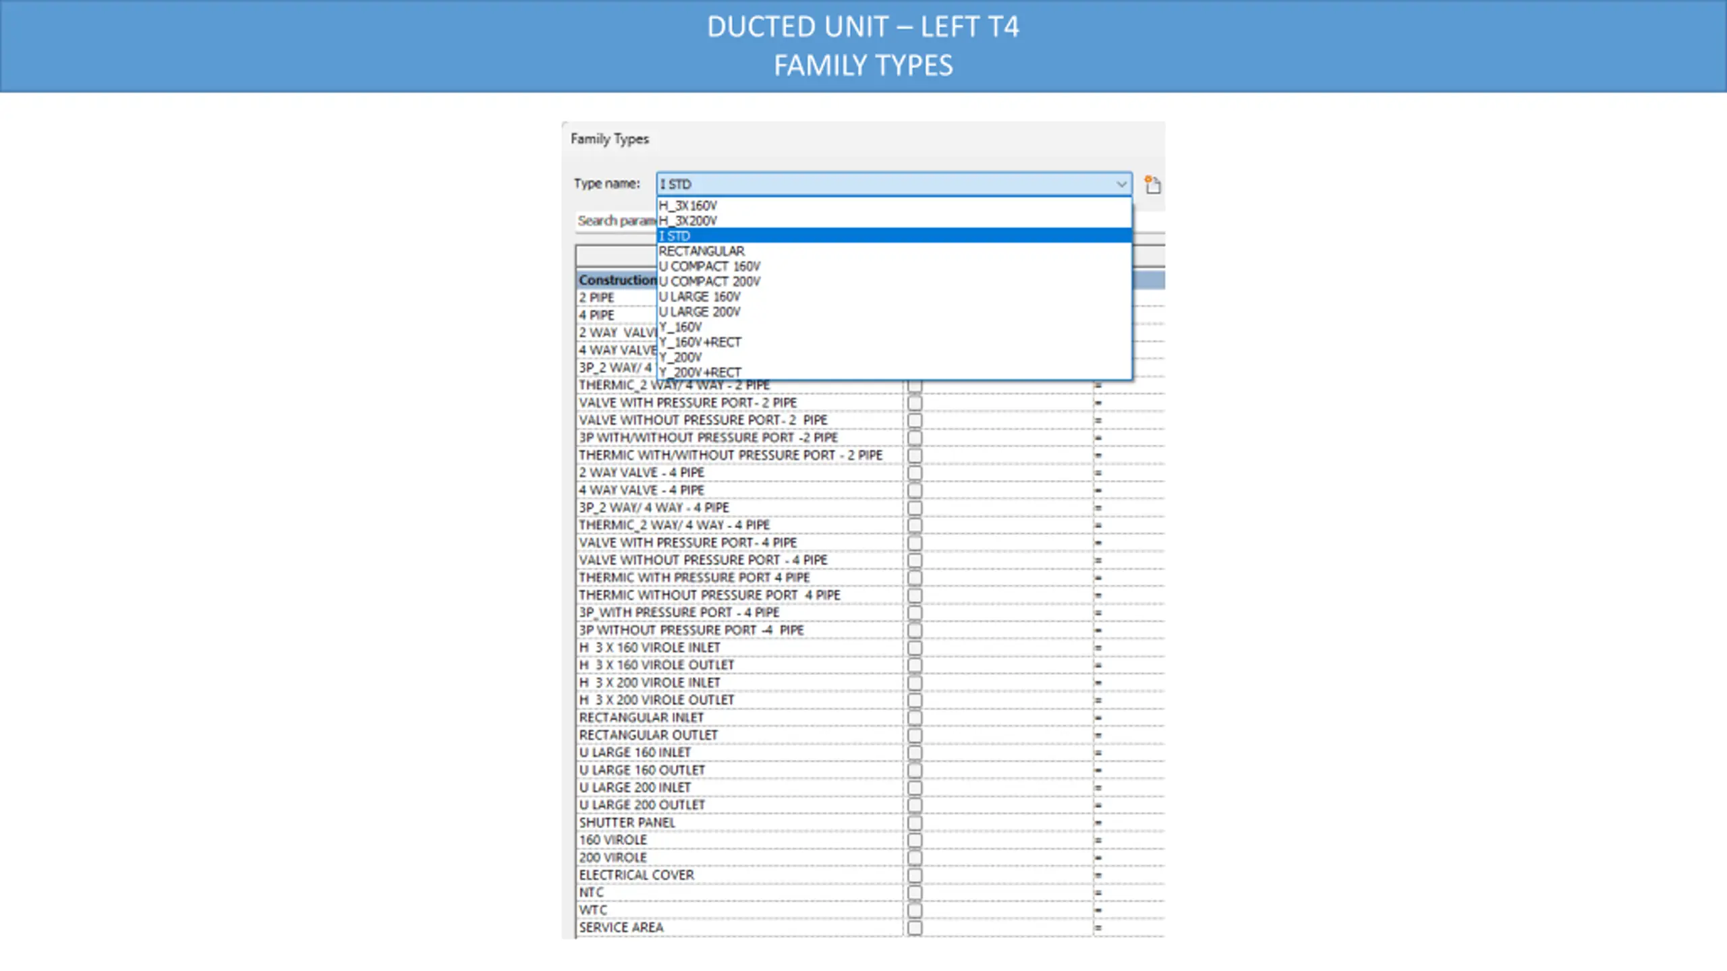Check the 160 VIROLE checkbox
This screenshot has width=1727, height=971.
click(915, 840)
